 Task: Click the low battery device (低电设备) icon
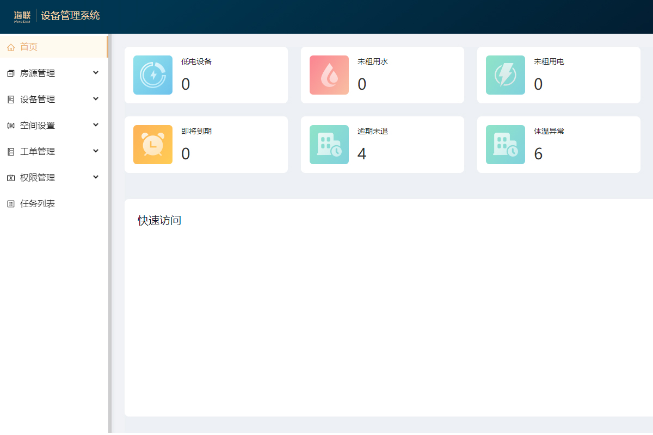click(x=153, y=75)
